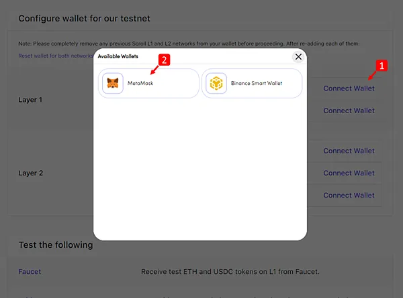This screenshot has height=298, width=403.
Task: Choose the Binance Smart Wallet label
Action: (x=257, y=83)
